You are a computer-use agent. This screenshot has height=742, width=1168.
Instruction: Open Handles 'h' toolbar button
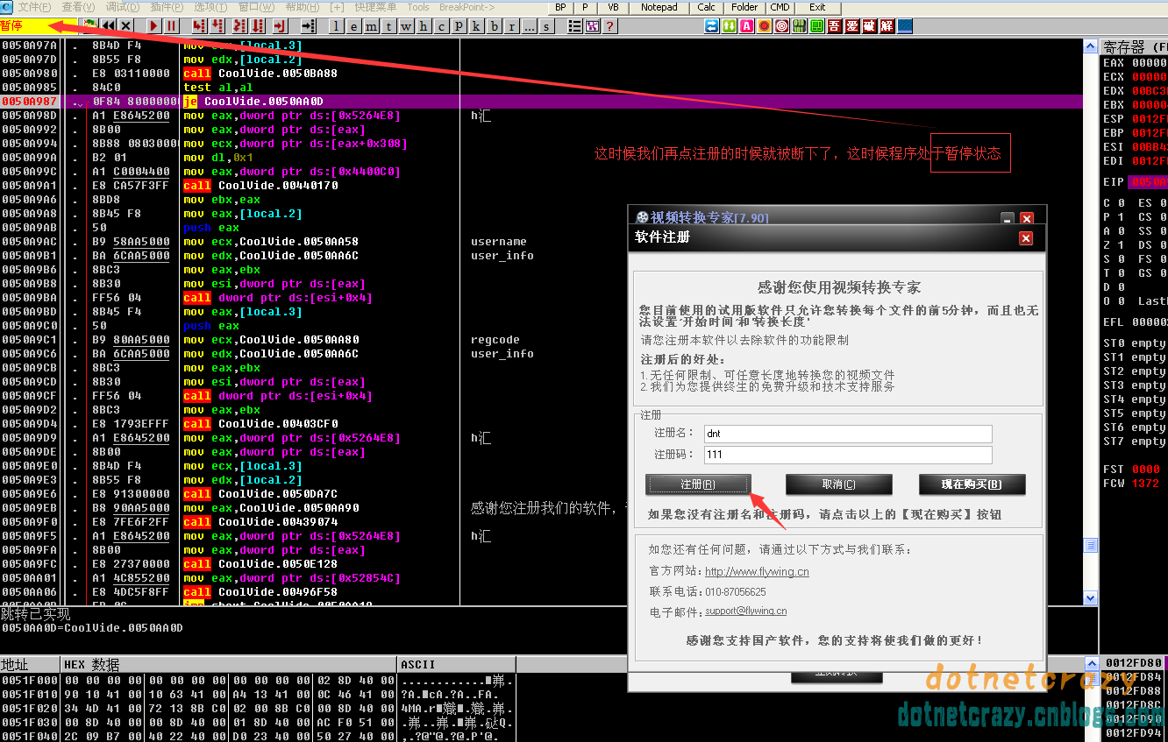point(424,25)
